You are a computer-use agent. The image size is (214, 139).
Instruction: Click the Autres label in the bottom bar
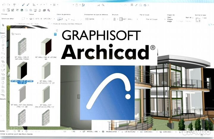coord(2,131)
